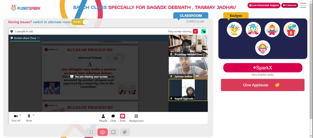Click the red power button
Screen dimensions: 313x138
(x=103, y=132)
